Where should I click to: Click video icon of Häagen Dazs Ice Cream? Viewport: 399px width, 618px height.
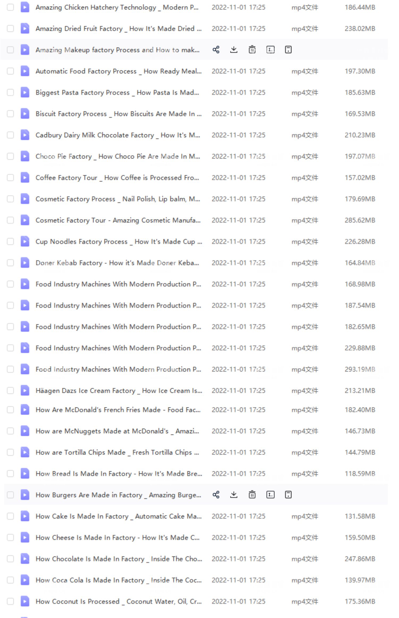[25, 390]
